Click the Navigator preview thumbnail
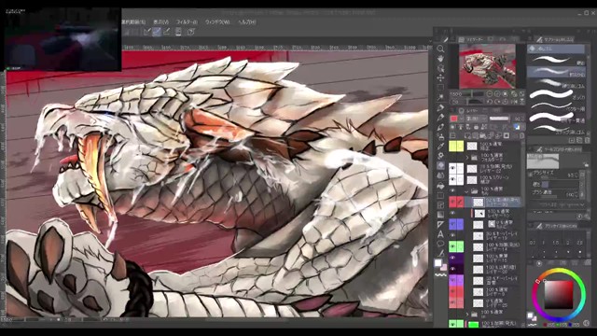 (x=487, y=66)
